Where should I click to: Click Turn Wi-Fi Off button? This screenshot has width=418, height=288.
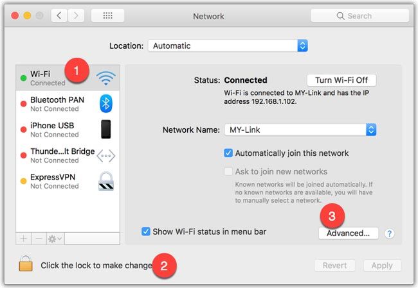tap(341, 80)
